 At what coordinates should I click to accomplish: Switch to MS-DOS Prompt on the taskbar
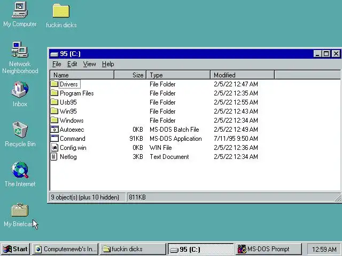[x=268, y=249]
